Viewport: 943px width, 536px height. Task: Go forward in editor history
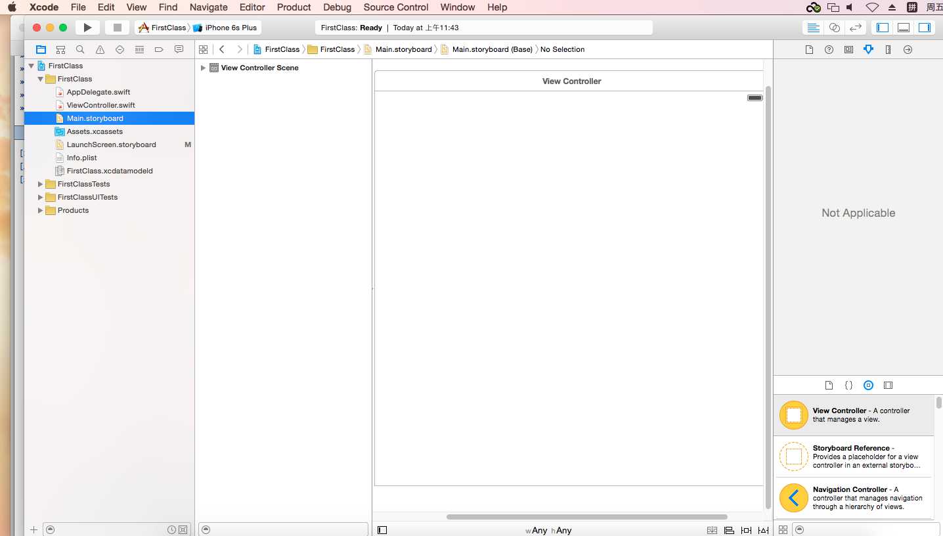click(x=240, y=49)
